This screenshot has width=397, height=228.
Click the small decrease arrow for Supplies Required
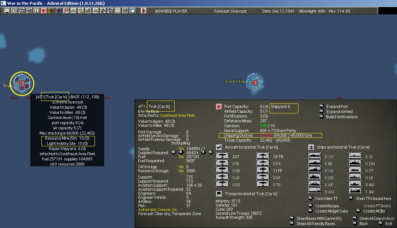click(181, 152)
